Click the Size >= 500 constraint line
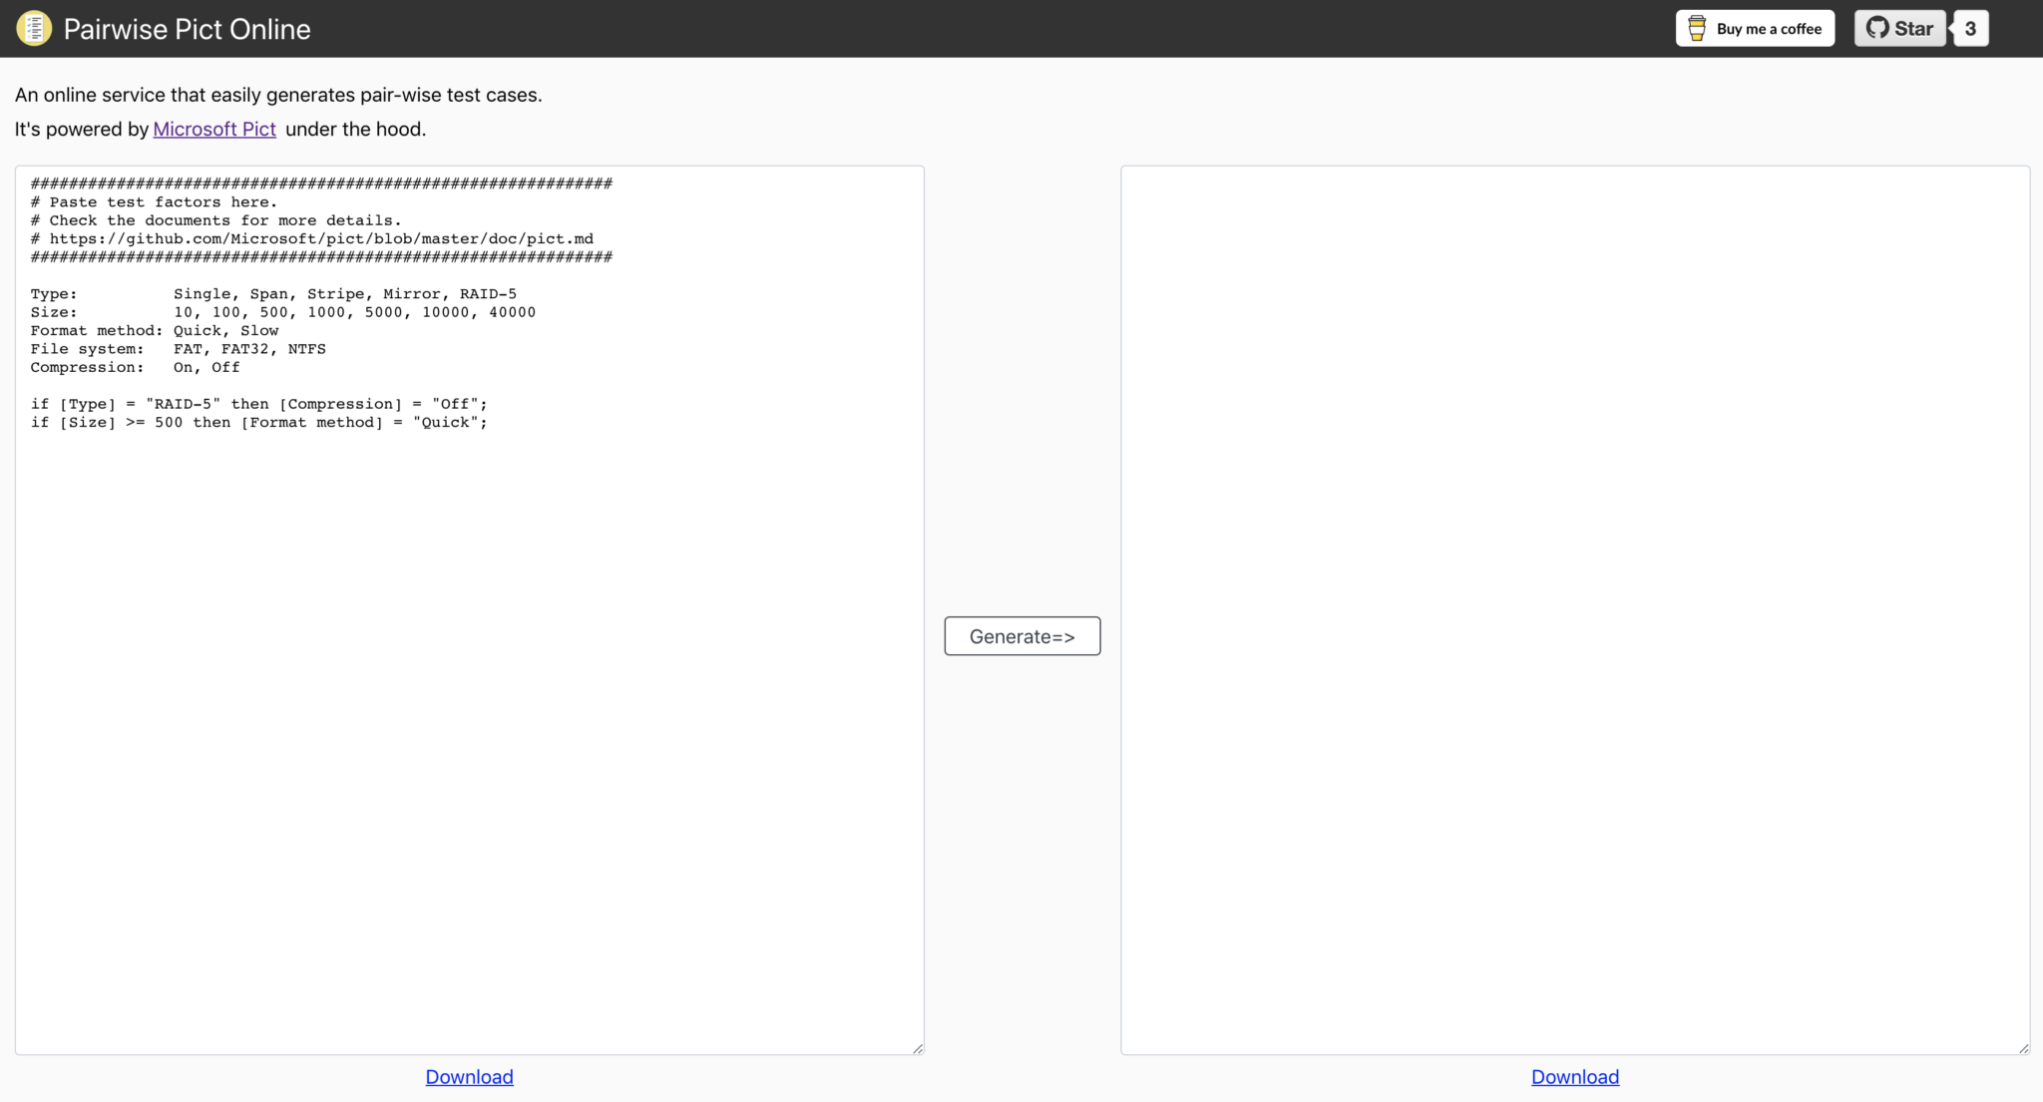 coord(258,423)
